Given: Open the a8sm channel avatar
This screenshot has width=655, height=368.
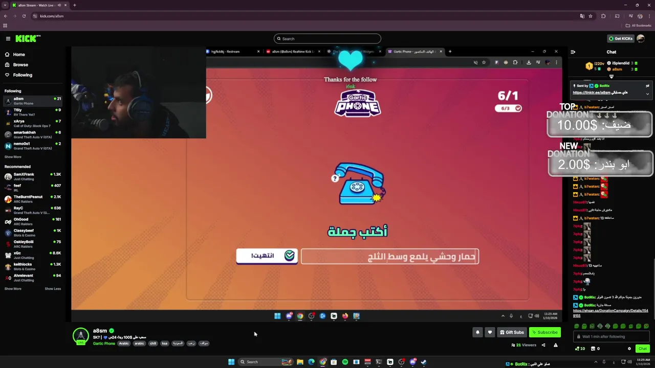Looking at the screenshot, I should coord(80,336).
